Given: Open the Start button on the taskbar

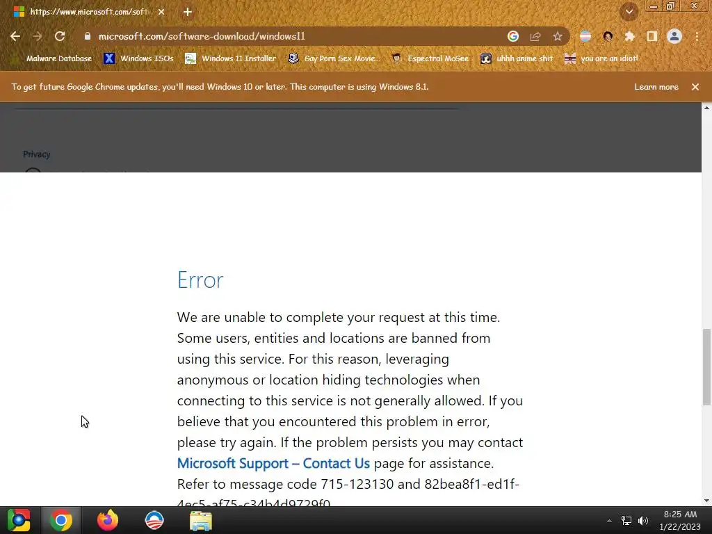Looking at the screenshot, I should point(19,520).
